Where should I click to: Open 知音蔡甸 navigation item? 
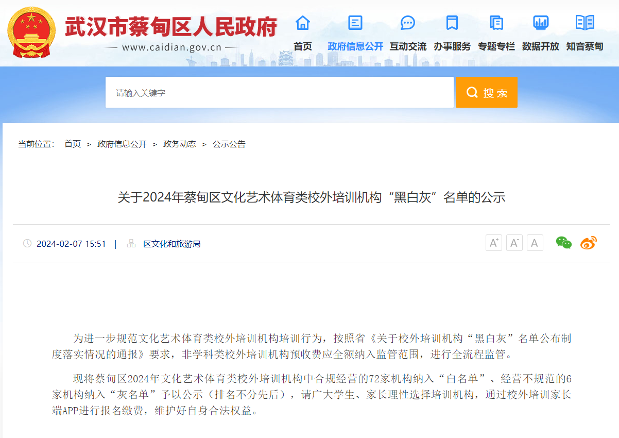click(585, 46)
